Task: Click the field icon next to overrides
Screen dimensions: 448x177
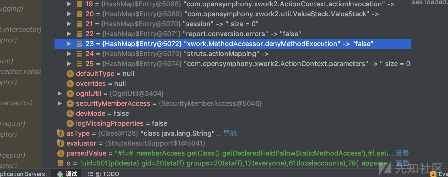Action: click(70, 84)
